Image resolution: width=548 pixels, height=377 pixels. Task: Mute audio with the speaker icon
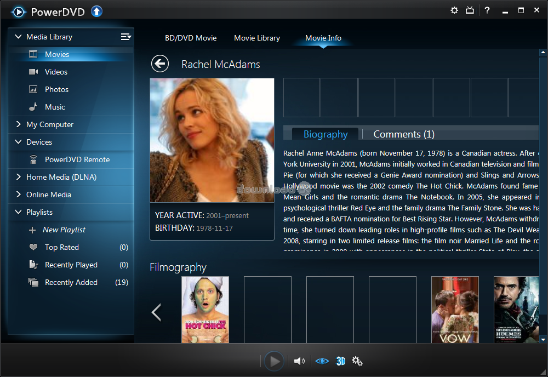pyautogui.click(x=299, y=361)
